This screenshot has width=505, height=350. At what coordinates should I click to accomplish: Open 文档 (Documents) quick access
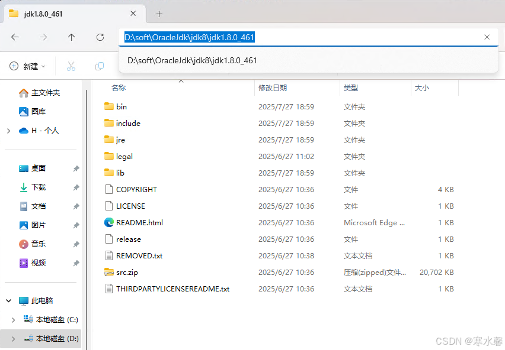click(x=32, y=206)
